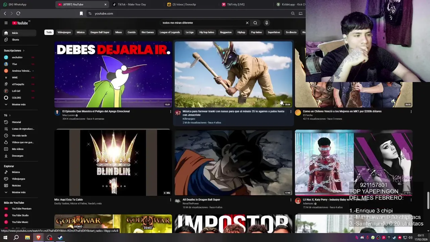Filter by Reggaeton chip
The image size is (430, 242).
pyautogui.click(x=226, y=32)
